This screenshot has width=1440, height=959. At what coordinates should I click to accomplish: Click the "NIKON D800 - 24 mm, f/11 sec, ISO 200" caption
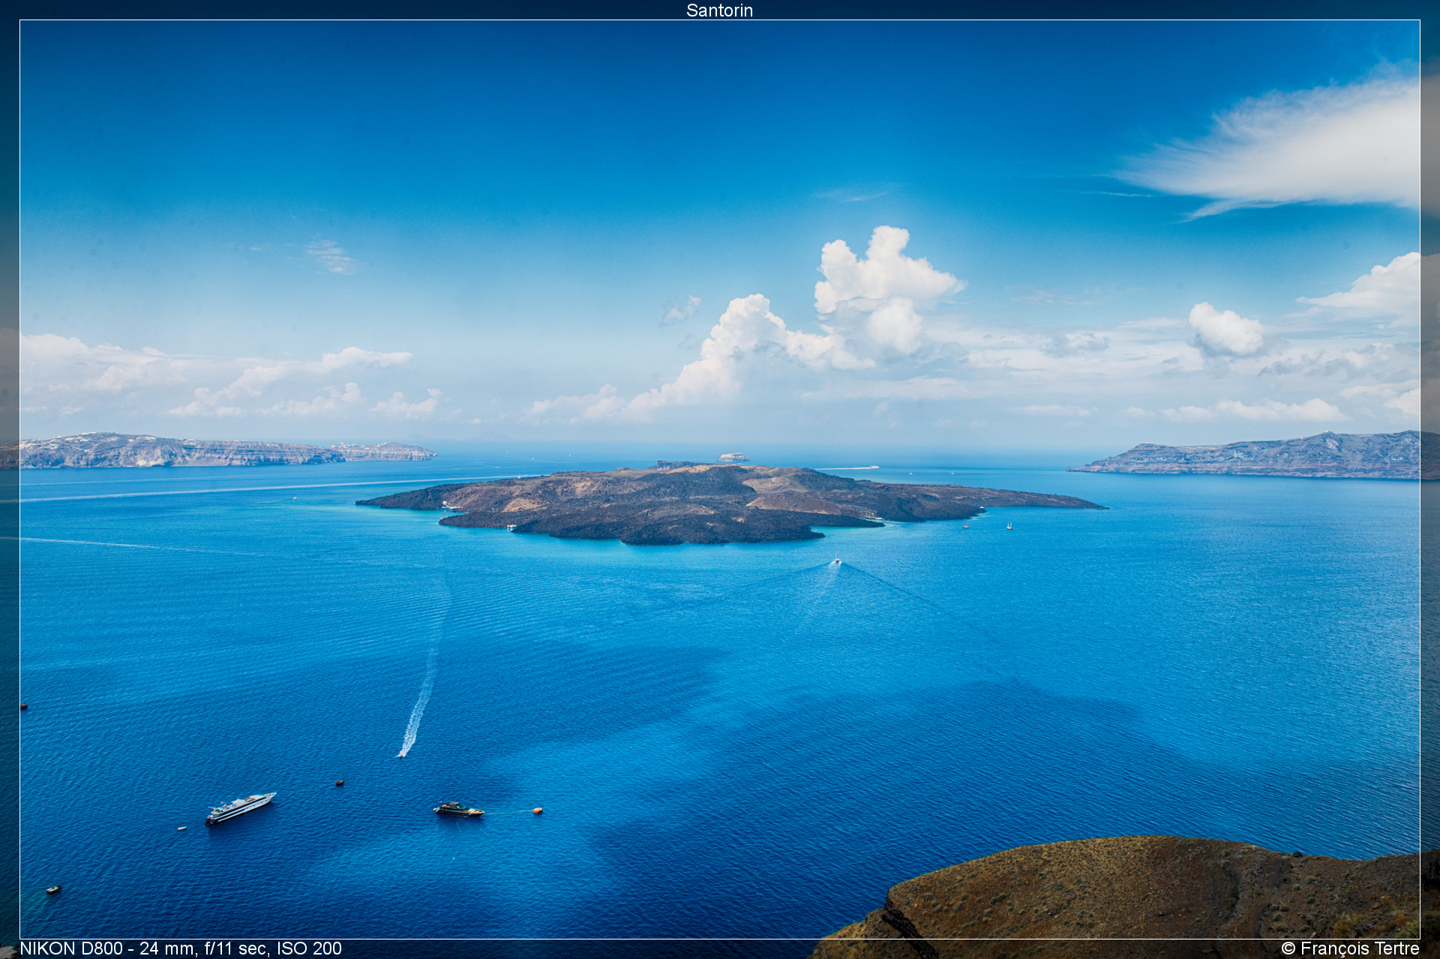point(181,948)
